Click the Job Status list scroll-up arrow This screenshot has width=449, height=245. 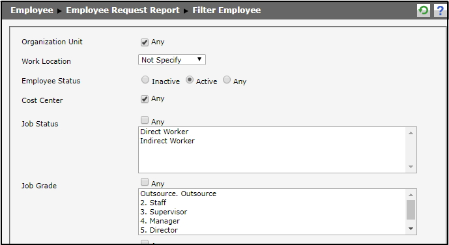411,133
